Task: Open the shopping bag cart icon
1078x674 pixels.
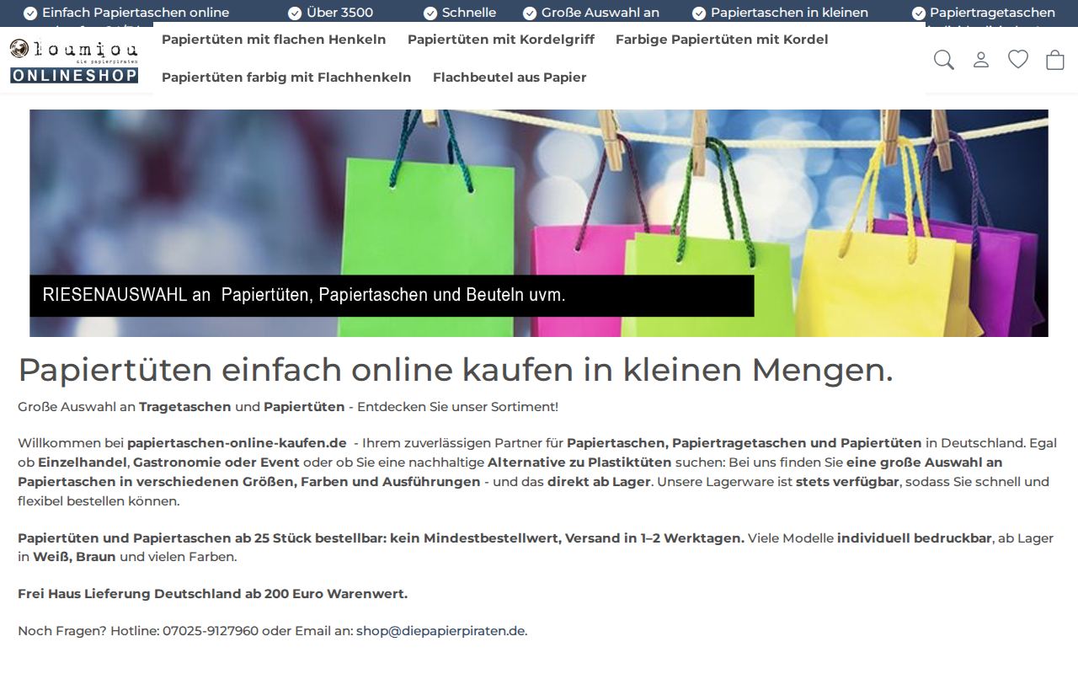Action: pos(1055,60)
